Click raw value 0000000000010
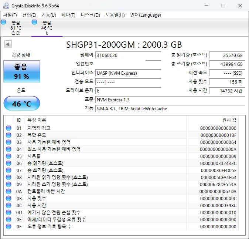This screenshot has width=249, height=239. click(x=218, y=213)
